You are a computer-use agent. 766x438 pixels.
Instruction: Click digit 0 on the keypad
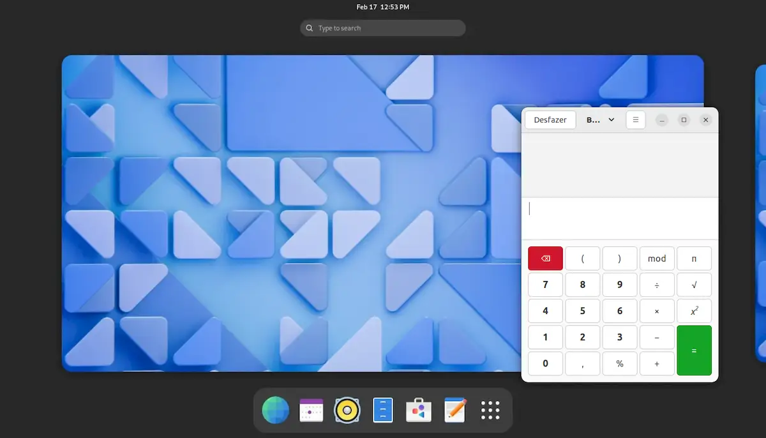(x=545, y=363)
